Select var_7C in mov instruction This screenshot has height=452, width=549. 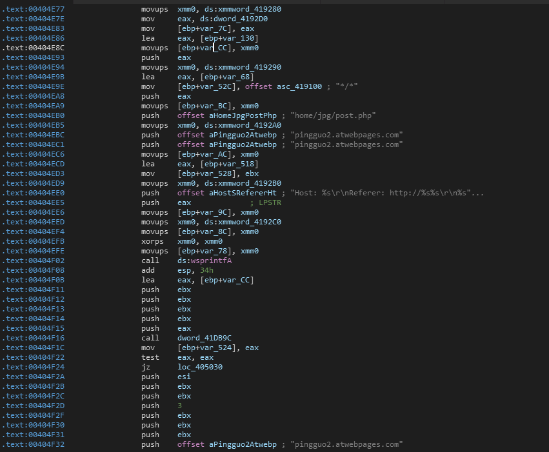[214, 28]
